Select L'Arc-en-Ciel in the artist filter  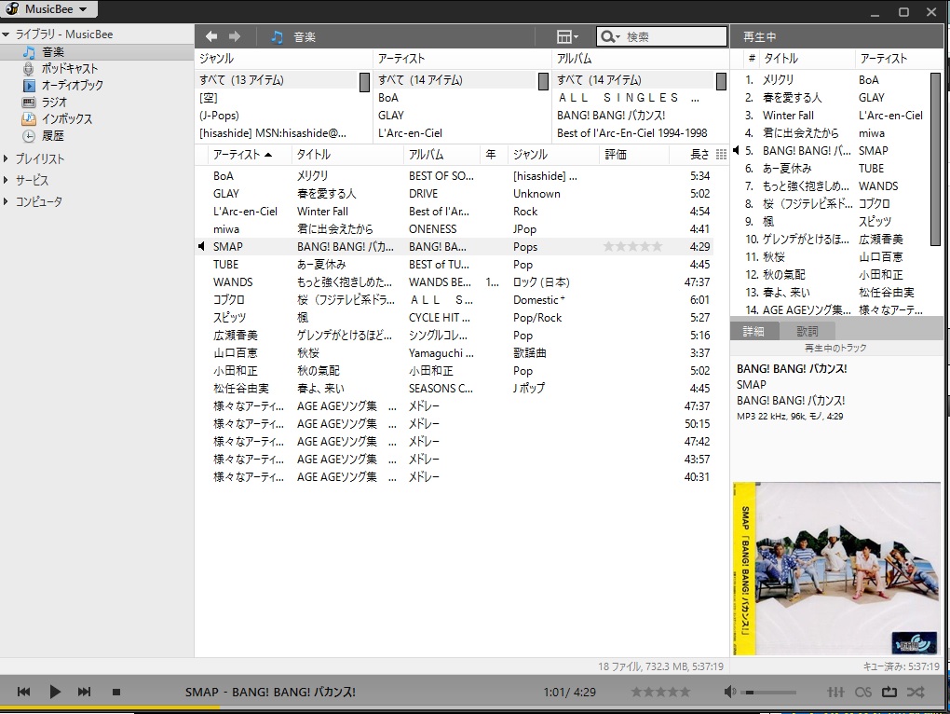[x=410, y=132]
